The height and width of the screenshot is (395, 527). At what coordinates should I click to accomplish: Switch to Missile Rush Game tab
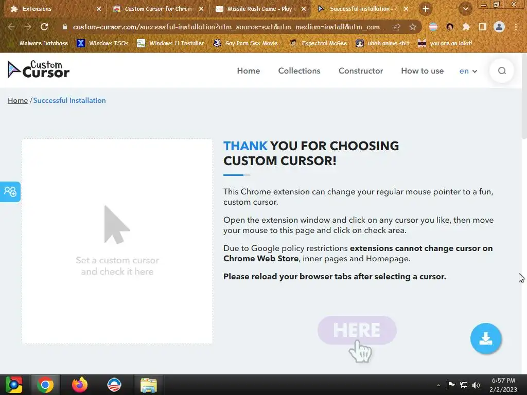click(x=260, y=9)
